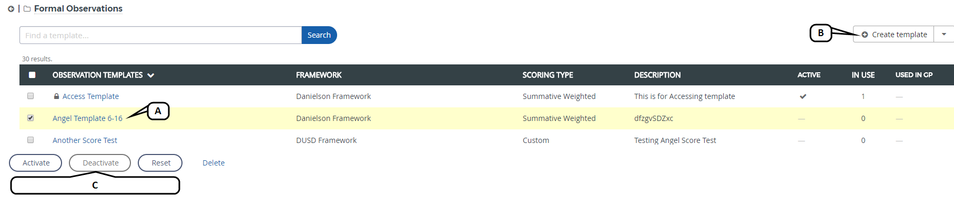Focus the Find a template search field
Image resolution: width=954 pixels, height=199 pixels.
tap(160, 35)
